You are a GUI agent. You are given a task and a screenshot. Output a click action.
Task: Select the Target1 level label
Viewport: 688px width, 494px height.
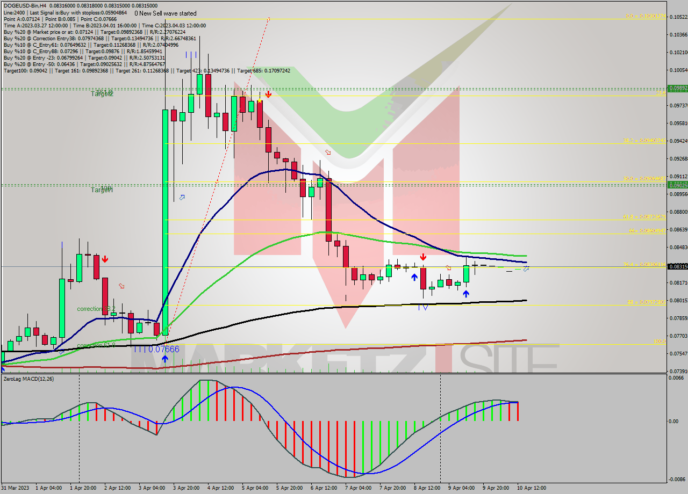click(102, 190)
